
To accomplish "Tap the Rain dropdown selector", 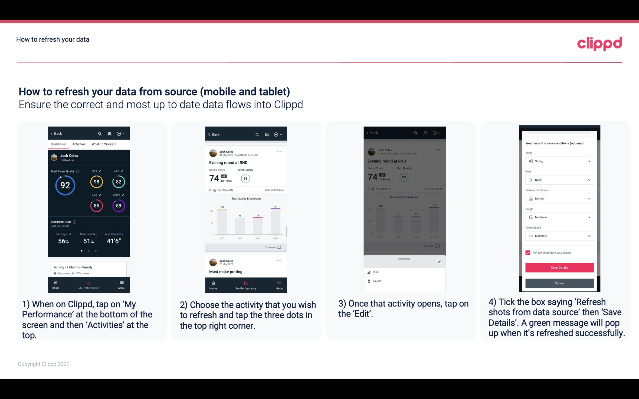I will [x=559, y=180].
